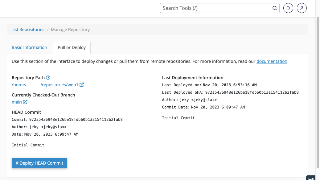Click the Manage Repository breadcrumb text

(70, 30)
